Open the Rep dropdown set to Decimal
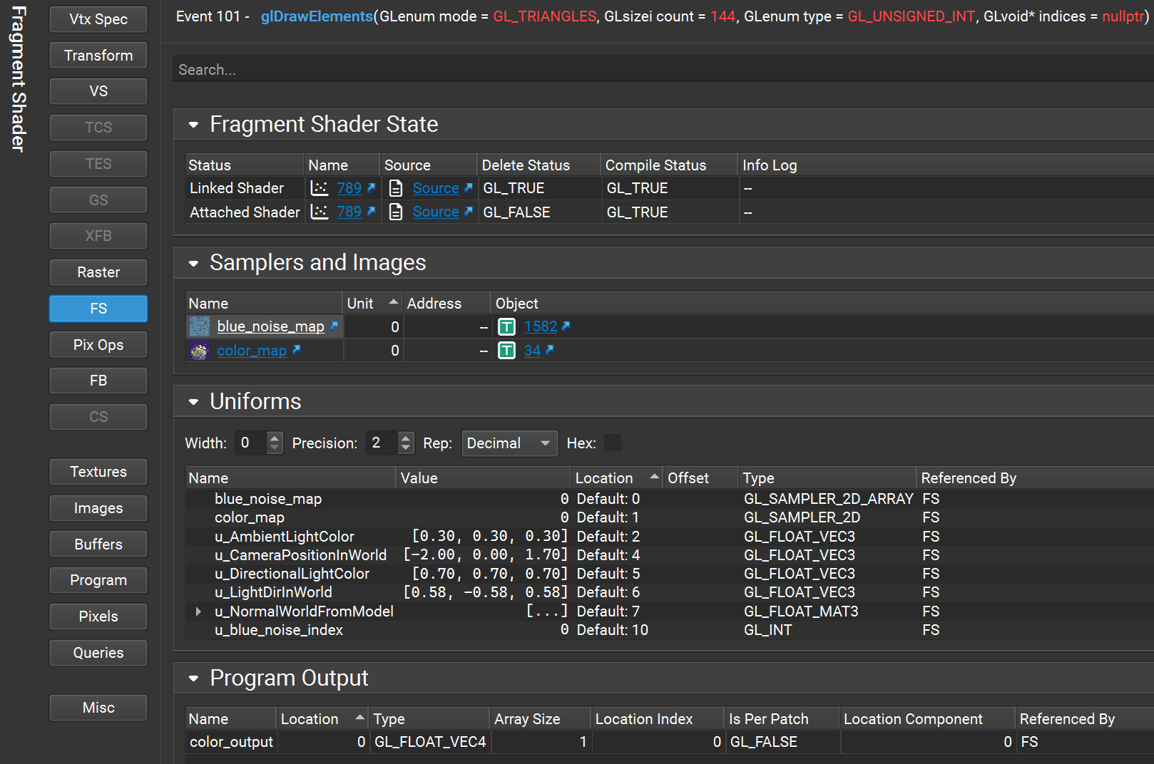The width and height of the screenshot is (1154, 764). click(509, 443)
